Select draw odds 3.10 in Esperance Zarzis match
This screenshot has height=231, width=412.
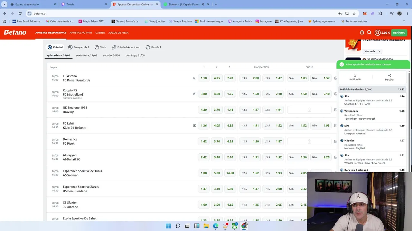[x=217, y=189]
